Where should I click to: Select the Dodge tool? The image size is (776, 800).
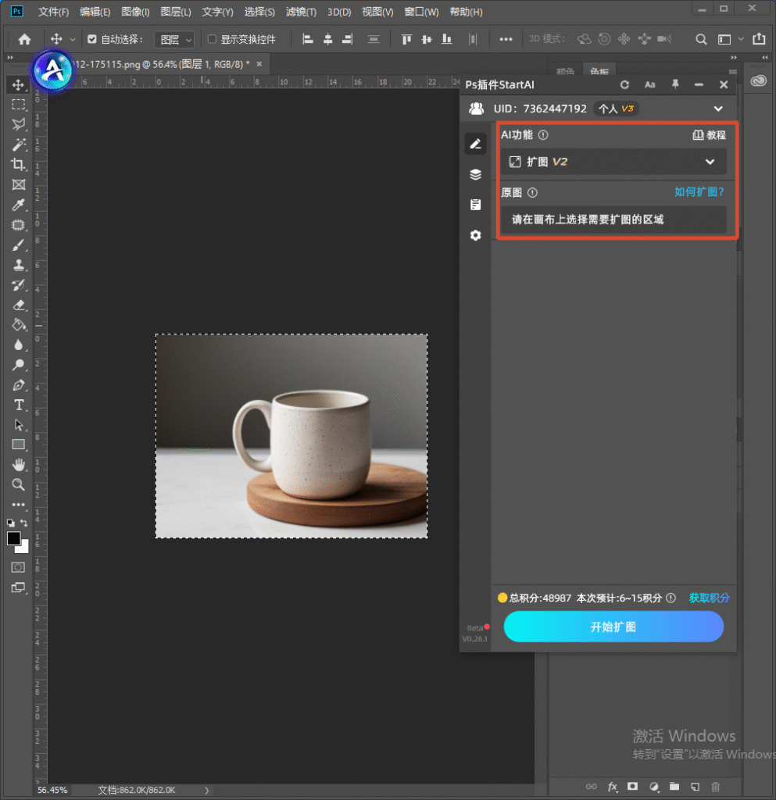tap(19, 365)
